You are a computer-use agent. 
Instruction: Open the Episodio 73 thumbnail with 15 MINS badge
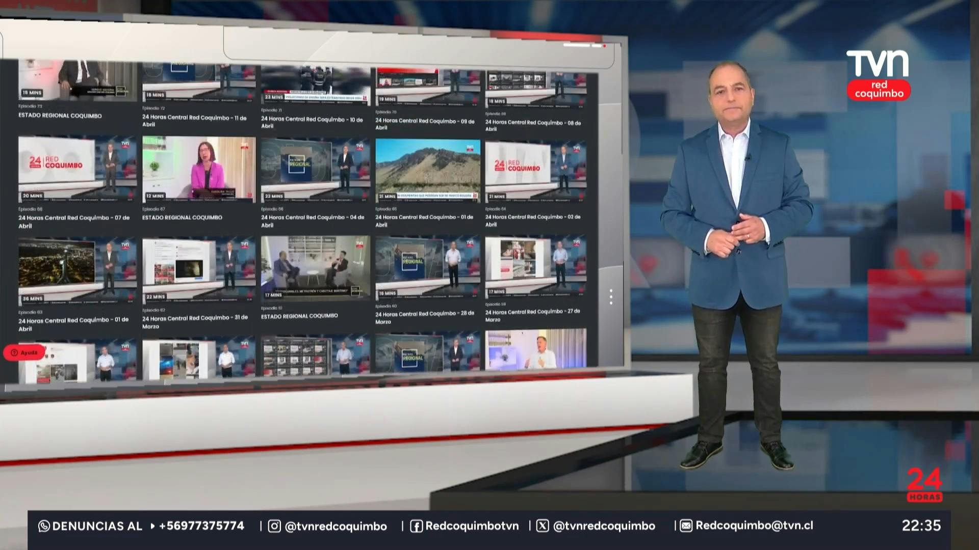click(x=78, y=80)
